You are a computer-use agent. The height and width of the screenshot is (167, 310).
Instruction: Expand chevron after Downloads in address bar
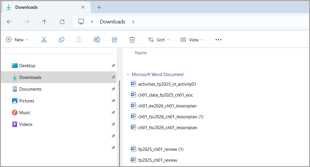(x=133, y=22)
